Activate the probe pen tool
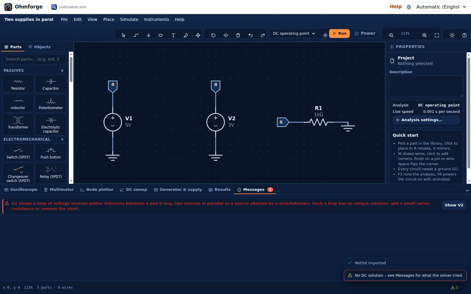Image resolution: width=471 pixels, height=294 pixels. (185, 35)
